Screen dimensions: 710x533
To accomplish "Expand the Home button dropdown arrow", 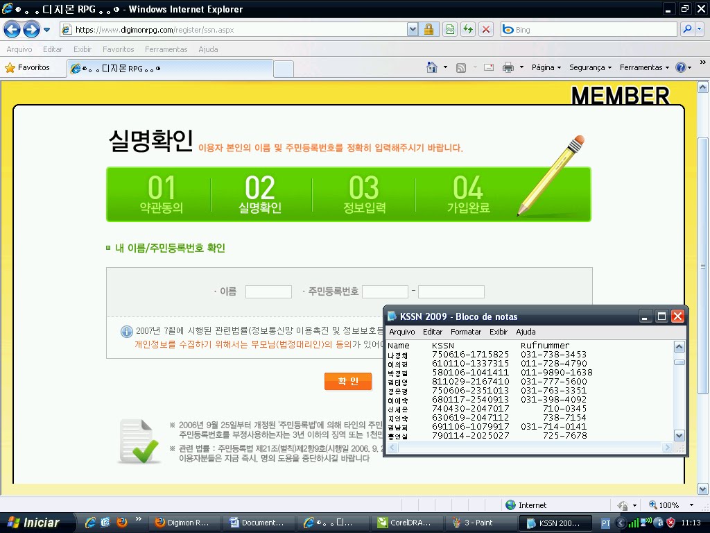I will pyautogui.click(x=445, y=67).
